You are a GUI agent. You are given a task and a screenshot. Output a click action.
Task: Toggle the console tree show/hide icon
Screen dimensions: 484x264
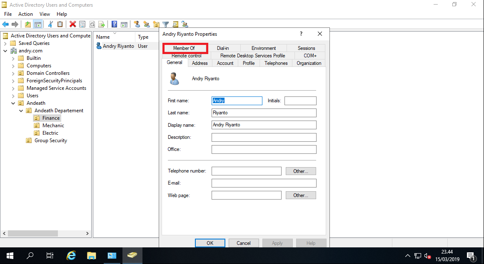tap(38, 24)
